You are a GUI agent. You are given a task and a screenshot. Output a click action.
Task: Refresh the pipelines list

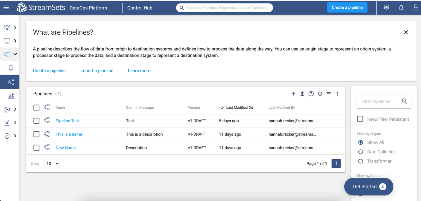coord(320,94)
